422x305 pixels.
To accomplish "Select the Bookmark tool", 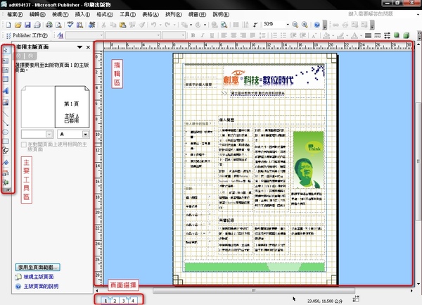I will 6,162.
